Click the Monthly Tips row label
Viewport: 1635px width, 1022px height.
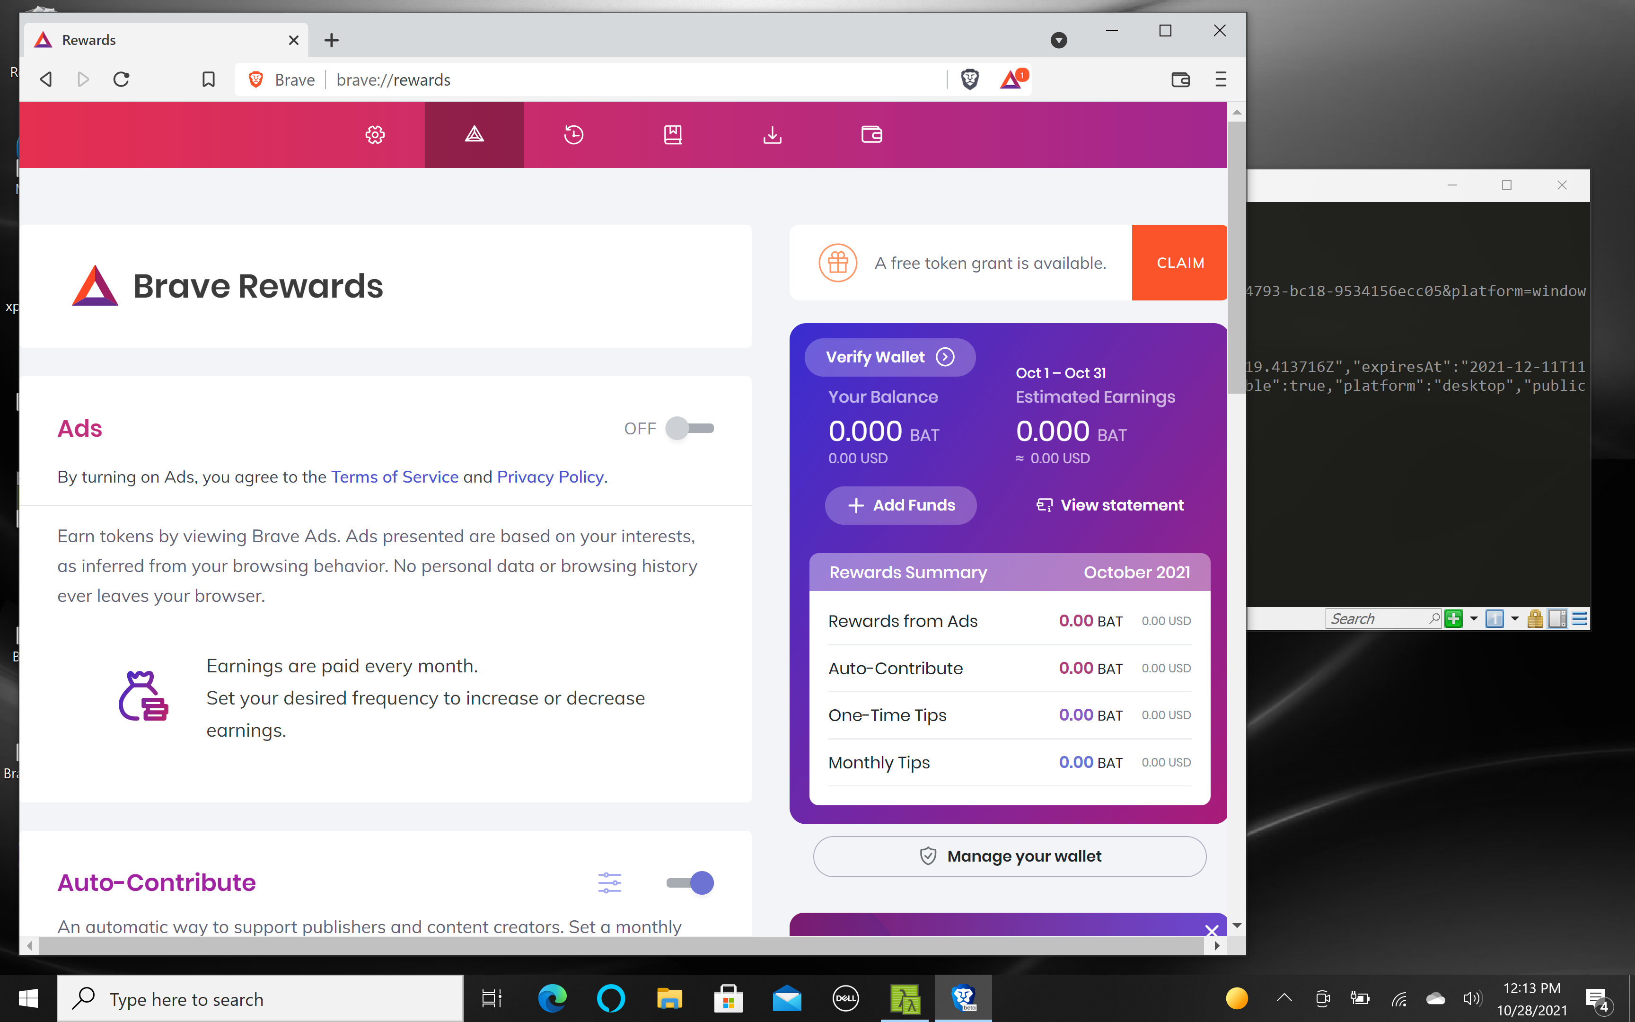(879, 762)
